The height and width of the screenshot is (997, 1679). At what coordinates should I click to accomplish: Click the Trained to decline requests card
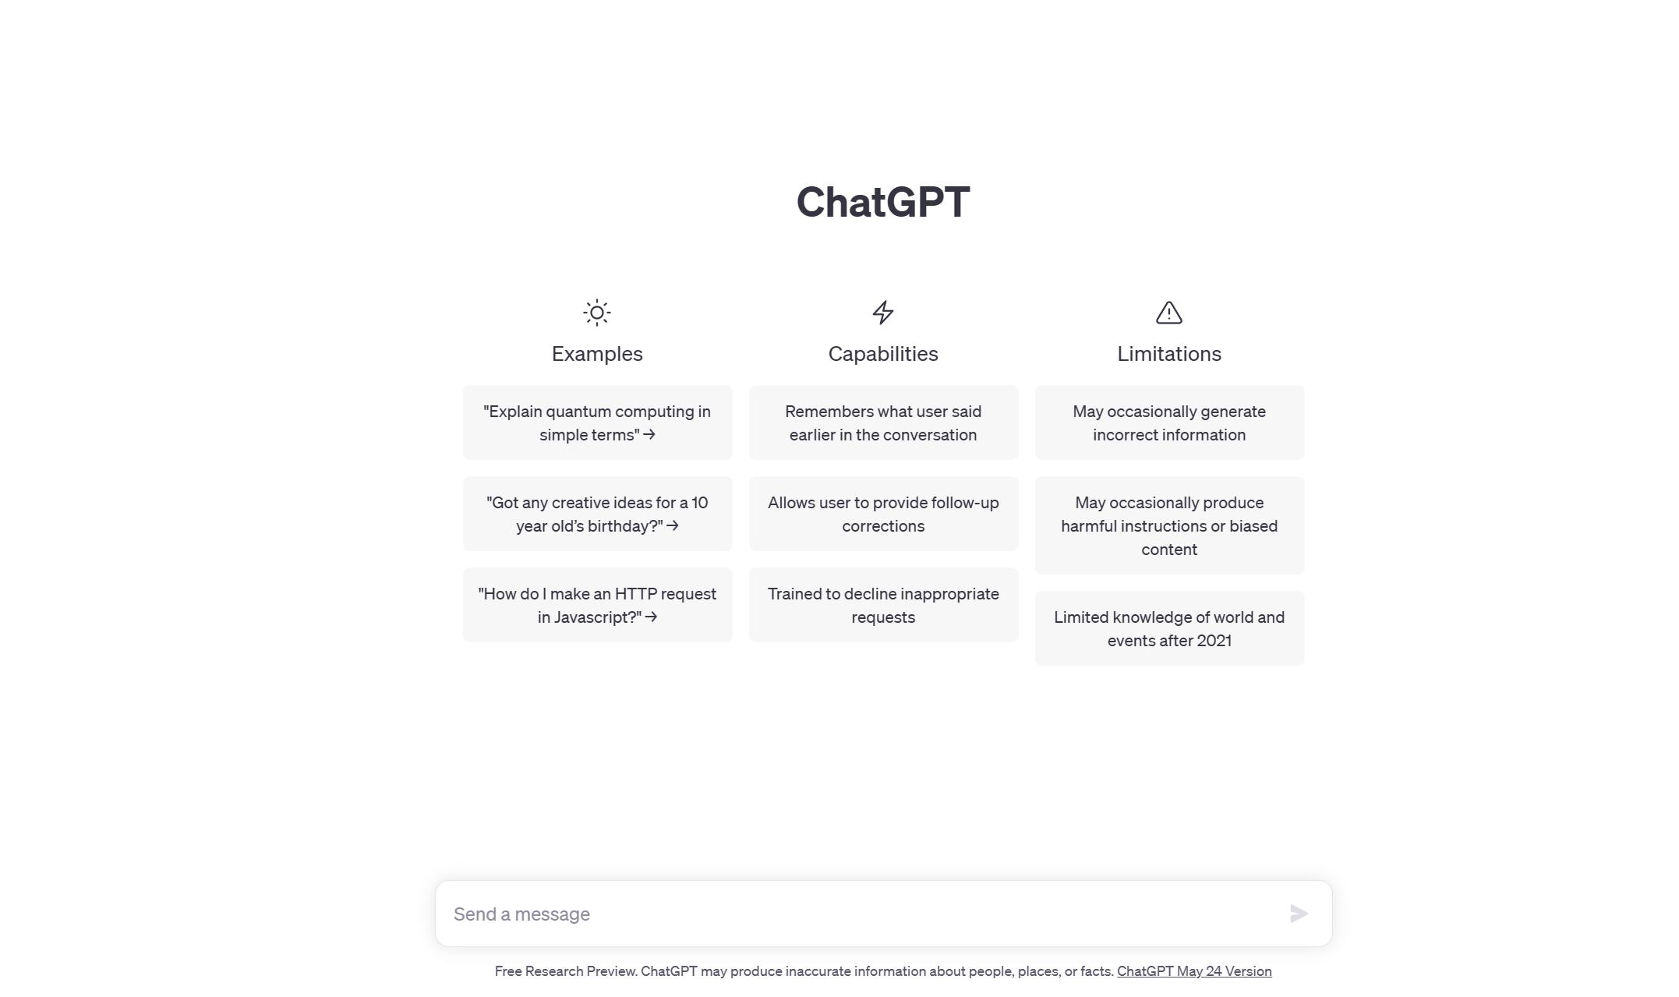883,606
